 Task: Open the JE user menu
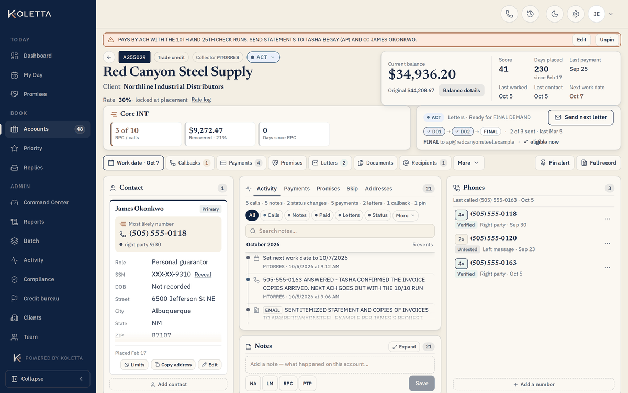[x=601, y=14]
